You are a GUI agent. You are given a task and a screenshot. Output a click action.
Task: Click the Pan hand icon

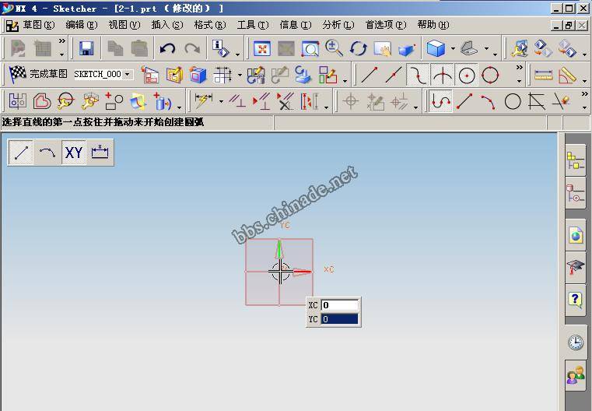[x=383, y=48]
